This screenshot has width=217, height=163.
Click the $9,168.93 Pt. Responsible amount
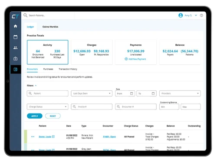pyautogui.click(x=101, y=51)
